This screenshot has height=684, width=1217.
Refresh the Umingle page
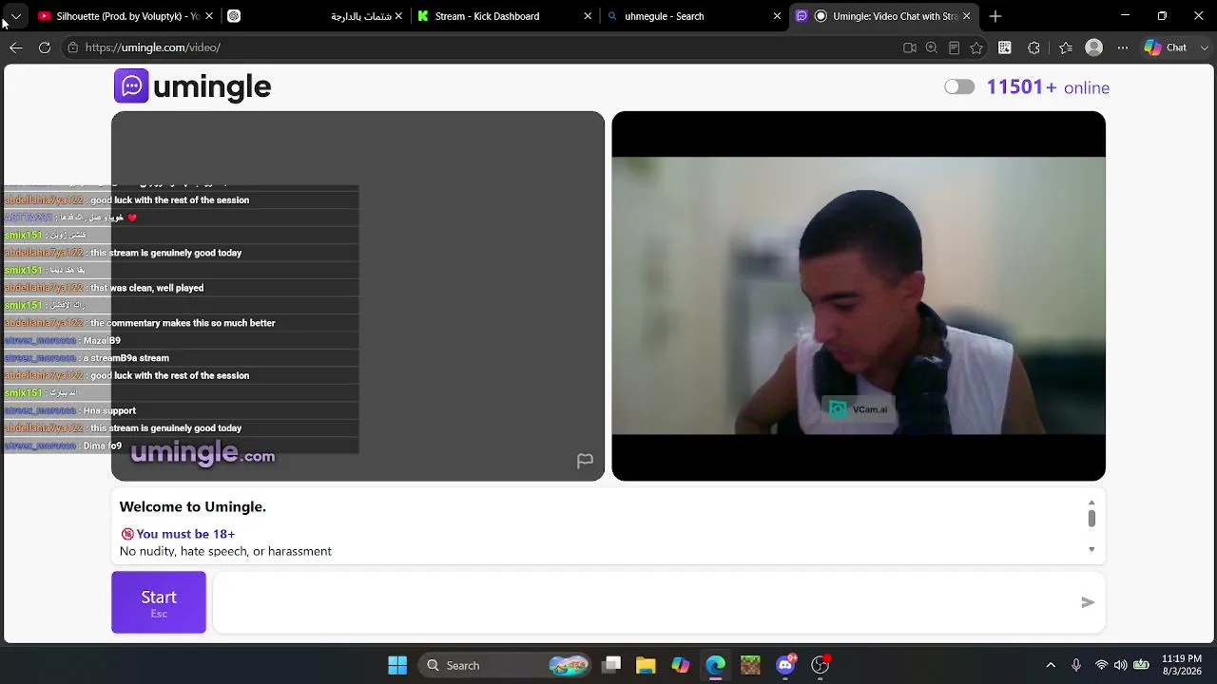[45, 47]
